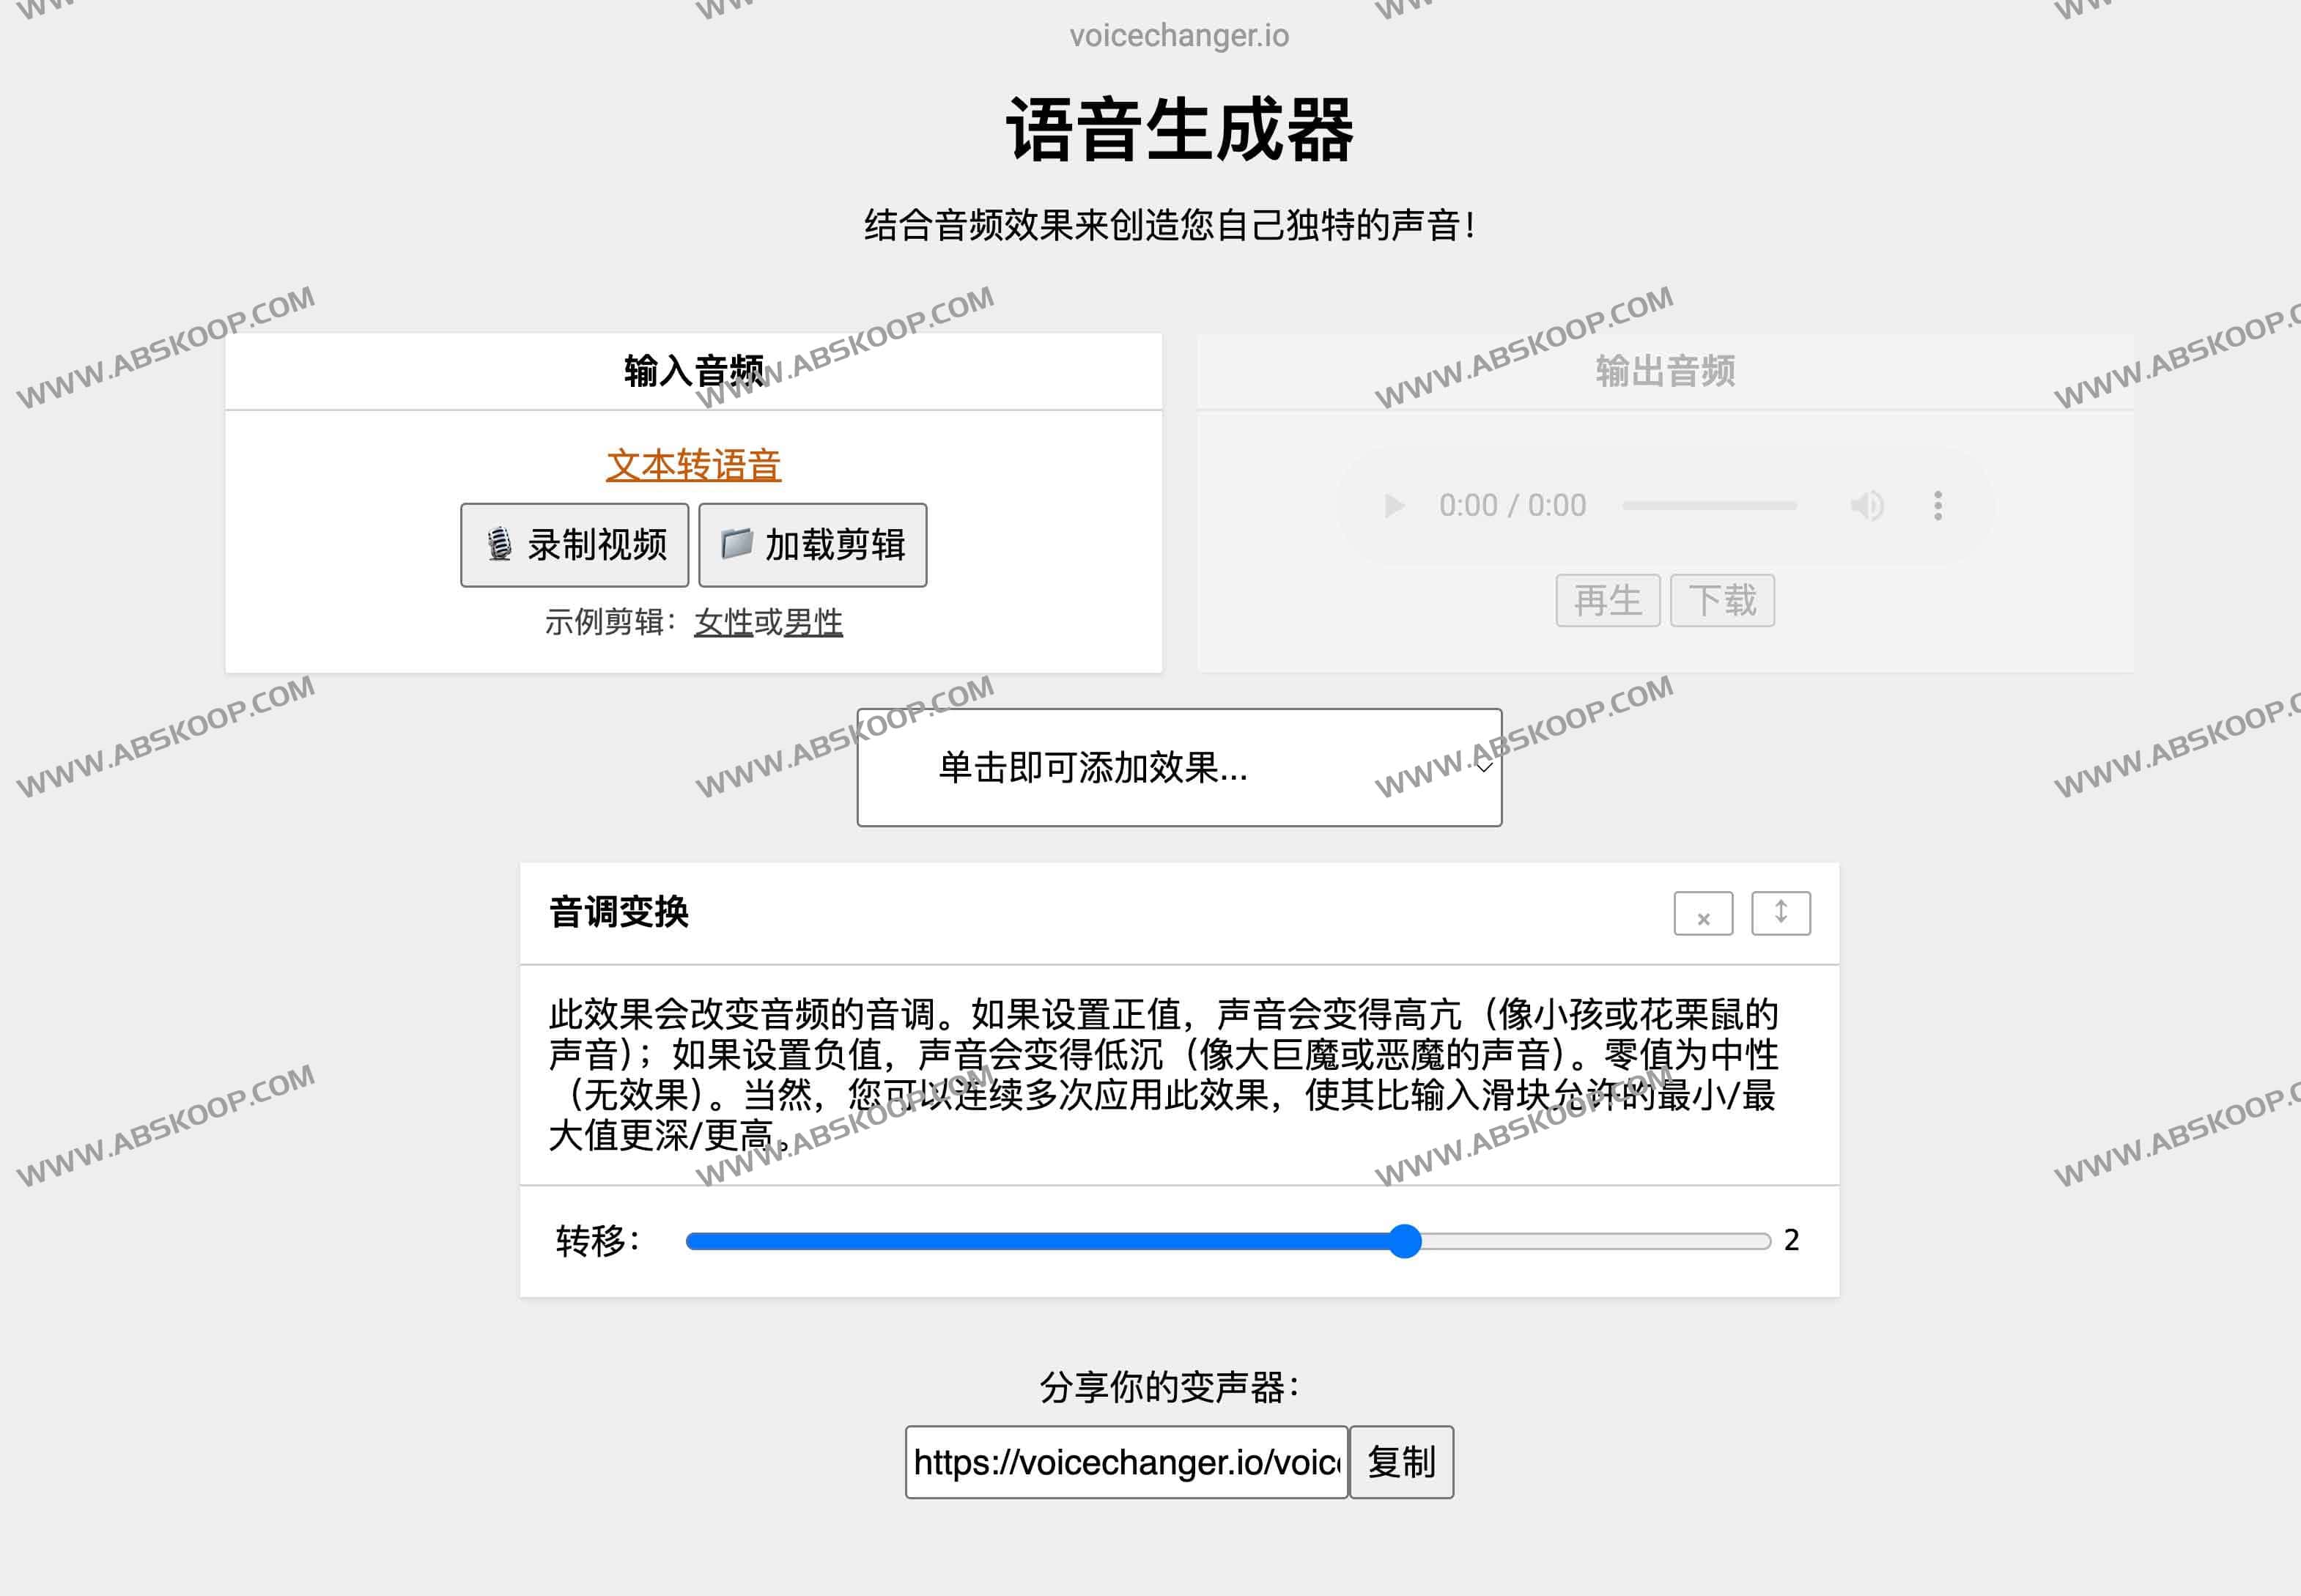Click the 下载 download button
Viewport: 2301px width, 1596px height.
[x=1723, y=600]
